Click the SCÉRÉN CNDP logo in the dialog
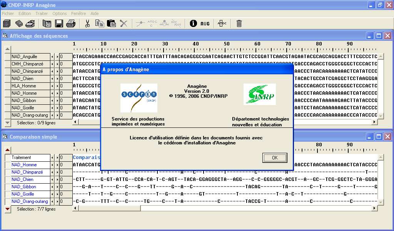 [139, 98]
